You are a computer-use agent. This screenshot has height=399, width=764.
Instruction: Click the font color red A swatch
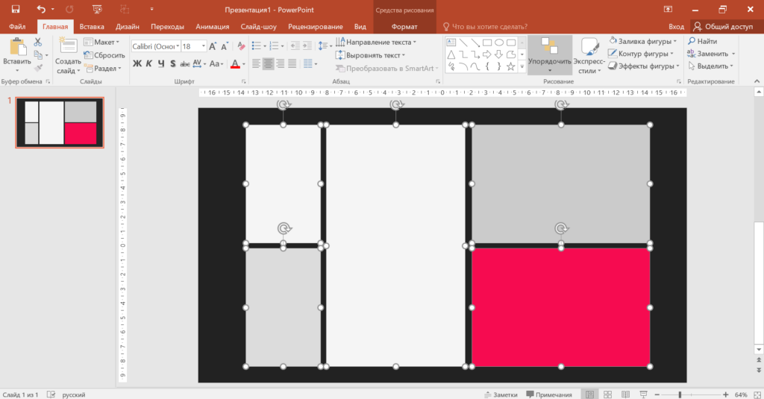[235, 64]
